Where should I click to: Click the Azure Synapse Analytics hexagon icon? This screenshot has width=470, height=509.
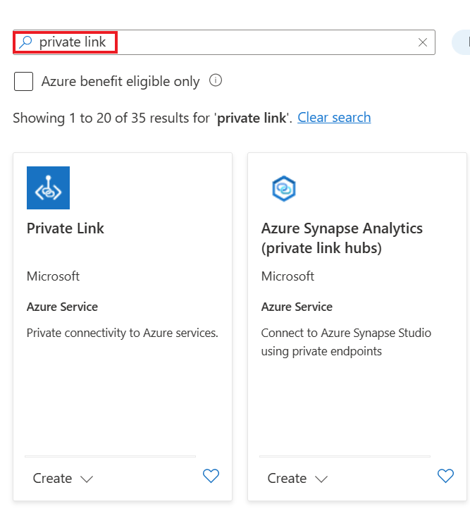tap(283, 188)
